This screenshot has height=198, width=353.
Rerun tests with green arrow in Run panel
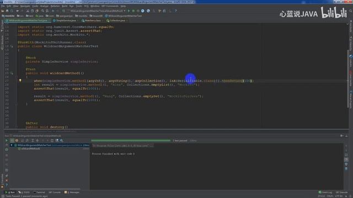[7, 141]
